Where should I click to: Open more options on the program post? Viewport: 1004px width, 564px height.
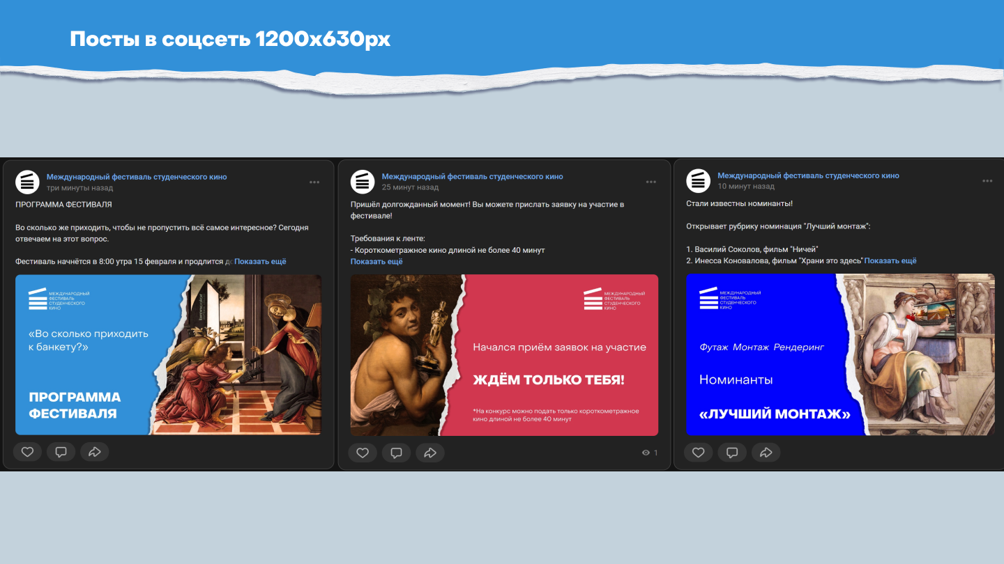tap(314, 182)
